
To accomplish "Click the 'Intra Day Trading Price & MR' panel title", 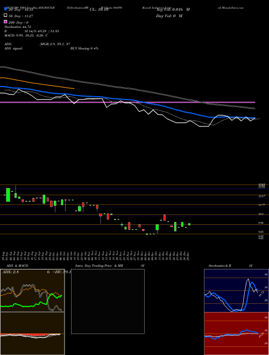I will click(x=99, y=266).
